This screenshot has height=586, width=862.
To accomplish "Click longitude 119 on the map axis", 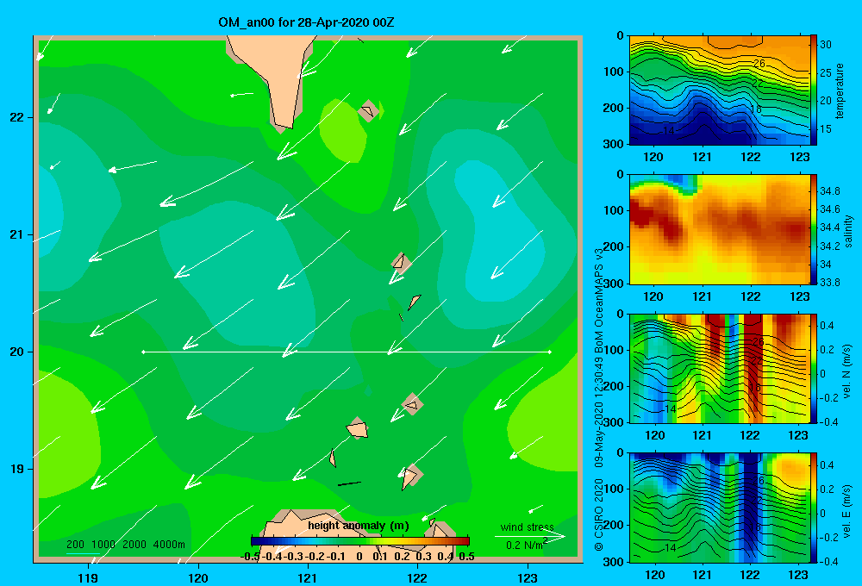I will [88, 577].
